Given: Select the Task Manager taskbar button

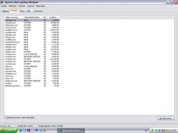Looking at the screenshot, I should [x=71, y=131].
